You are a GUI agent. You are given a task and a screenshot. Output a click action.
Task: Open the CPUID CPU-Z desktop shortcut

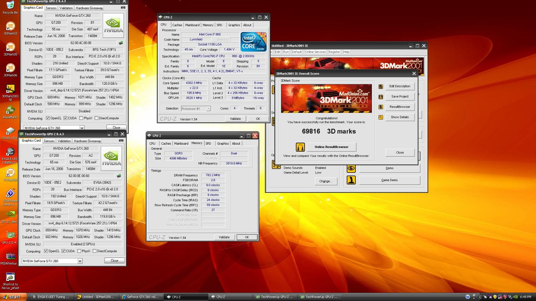10,133
